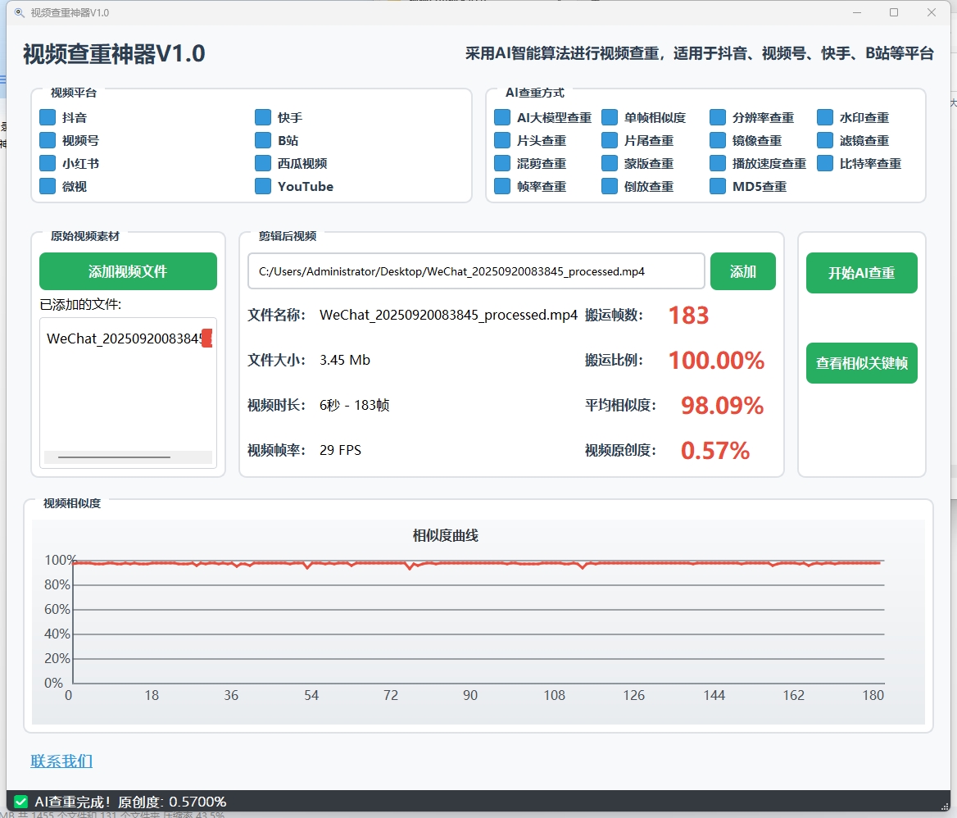Start AI checking with 开始AI查重

coord(861,273)
